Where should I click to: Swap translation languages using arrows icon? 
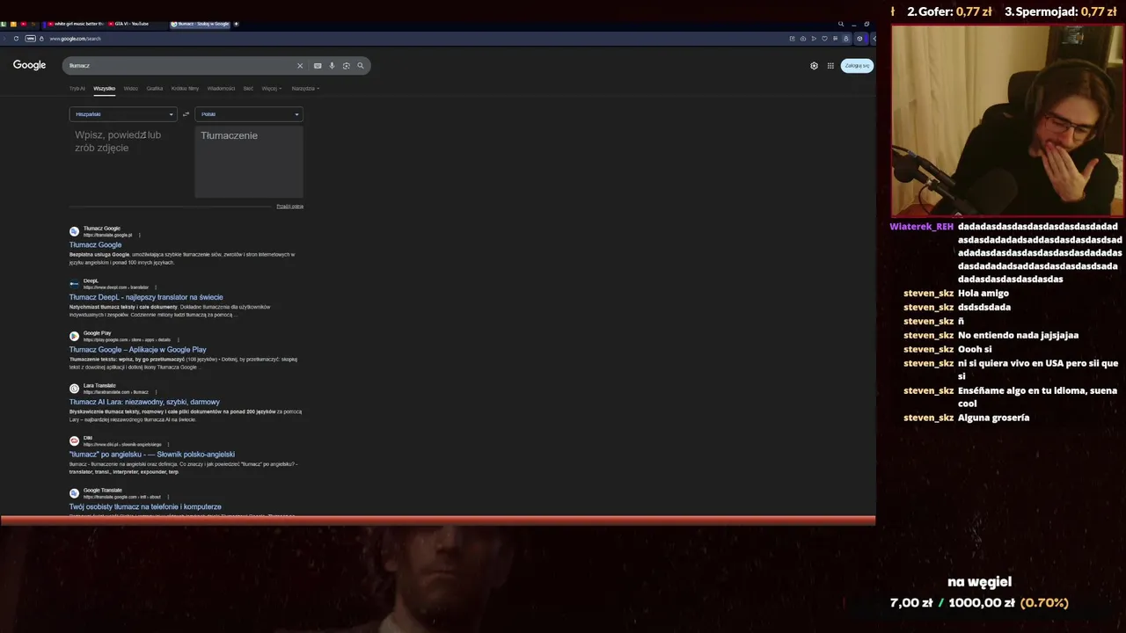(186, 114)
